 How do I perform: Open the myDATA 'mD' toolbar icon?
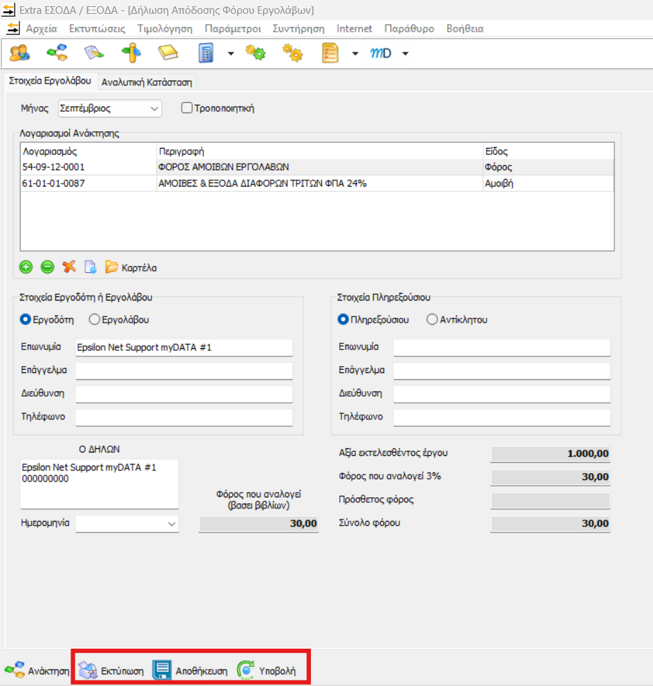pyautogui.click(x=381, y=53)
